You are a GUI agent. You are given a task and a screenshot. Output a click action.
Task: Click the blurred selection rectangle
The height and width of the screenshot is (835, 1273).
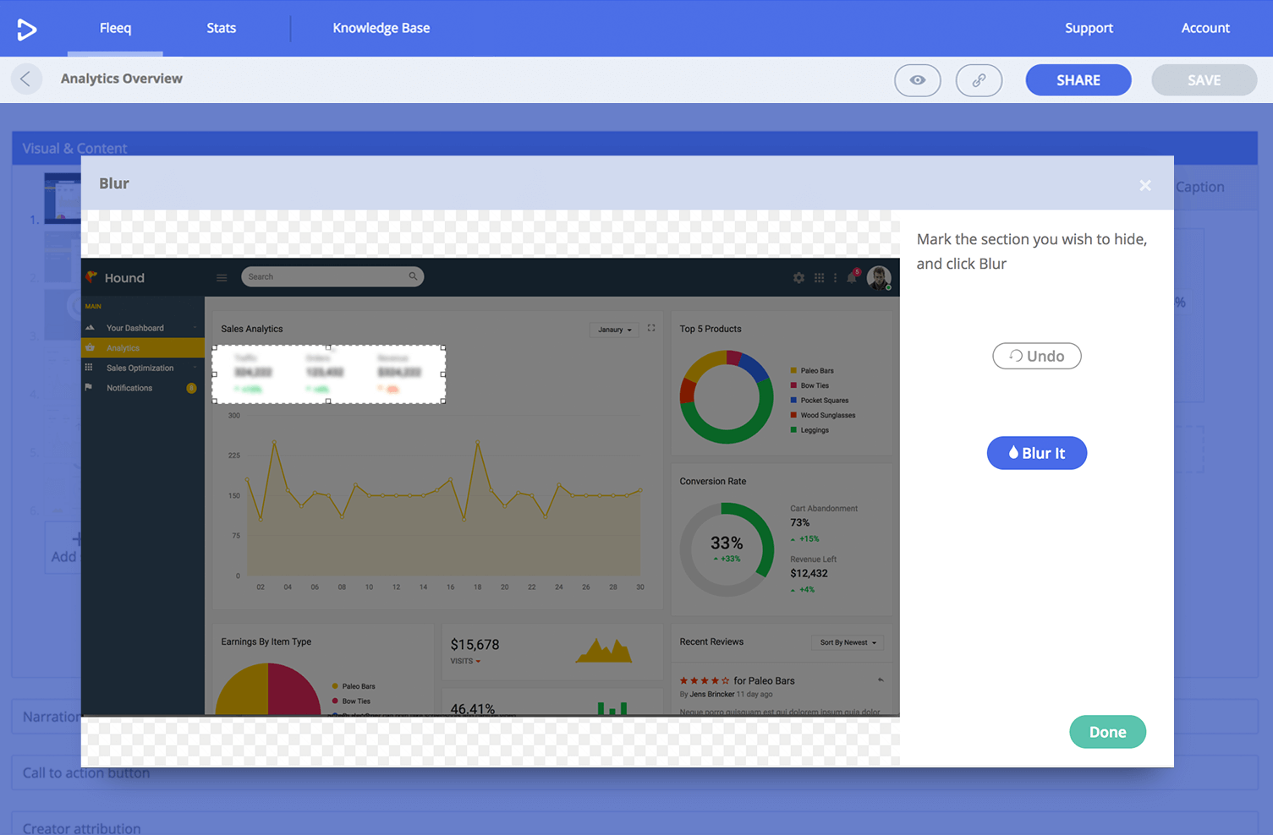(329, 374)
